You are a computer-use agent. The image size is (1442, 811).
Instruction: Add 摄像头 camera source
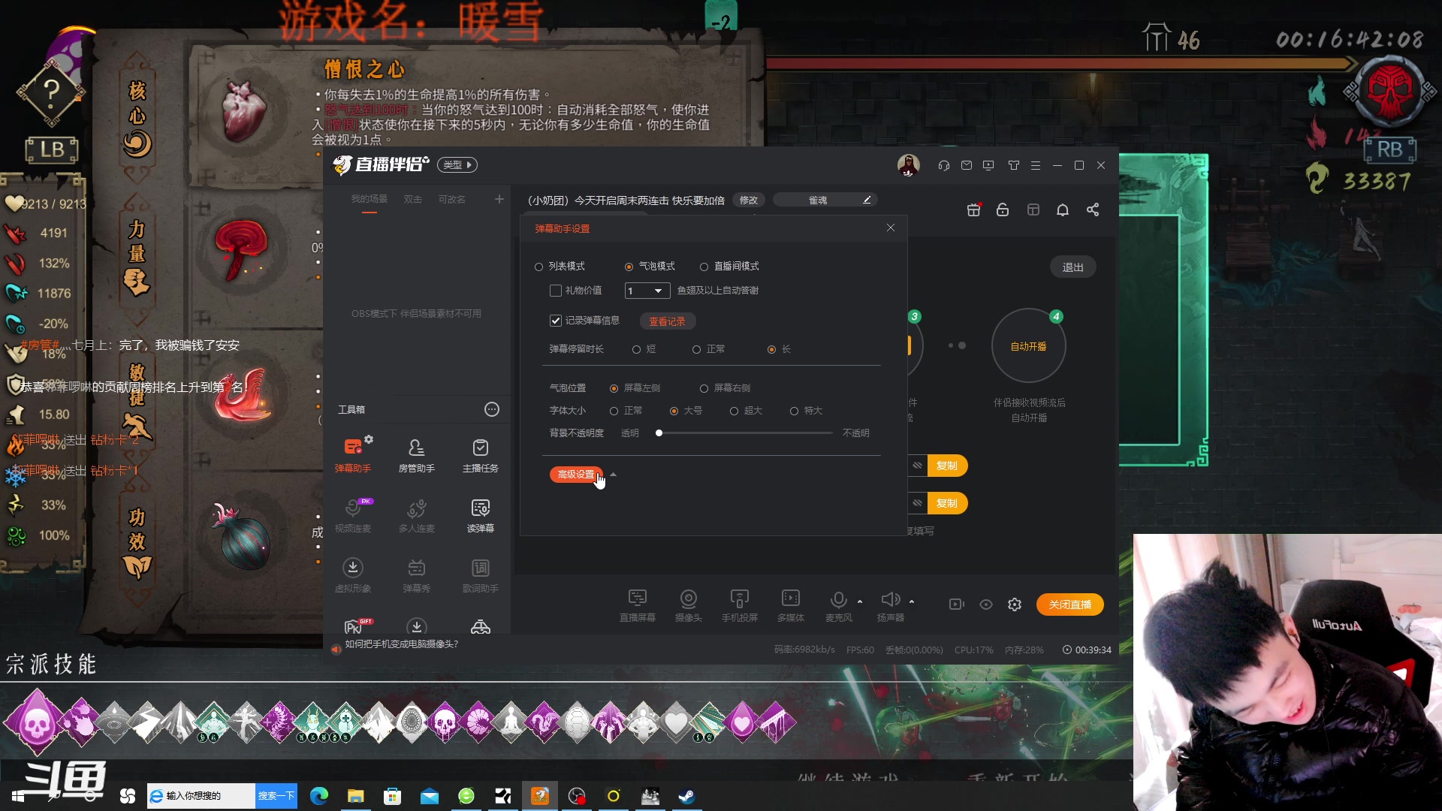click(x=688, y=605)
